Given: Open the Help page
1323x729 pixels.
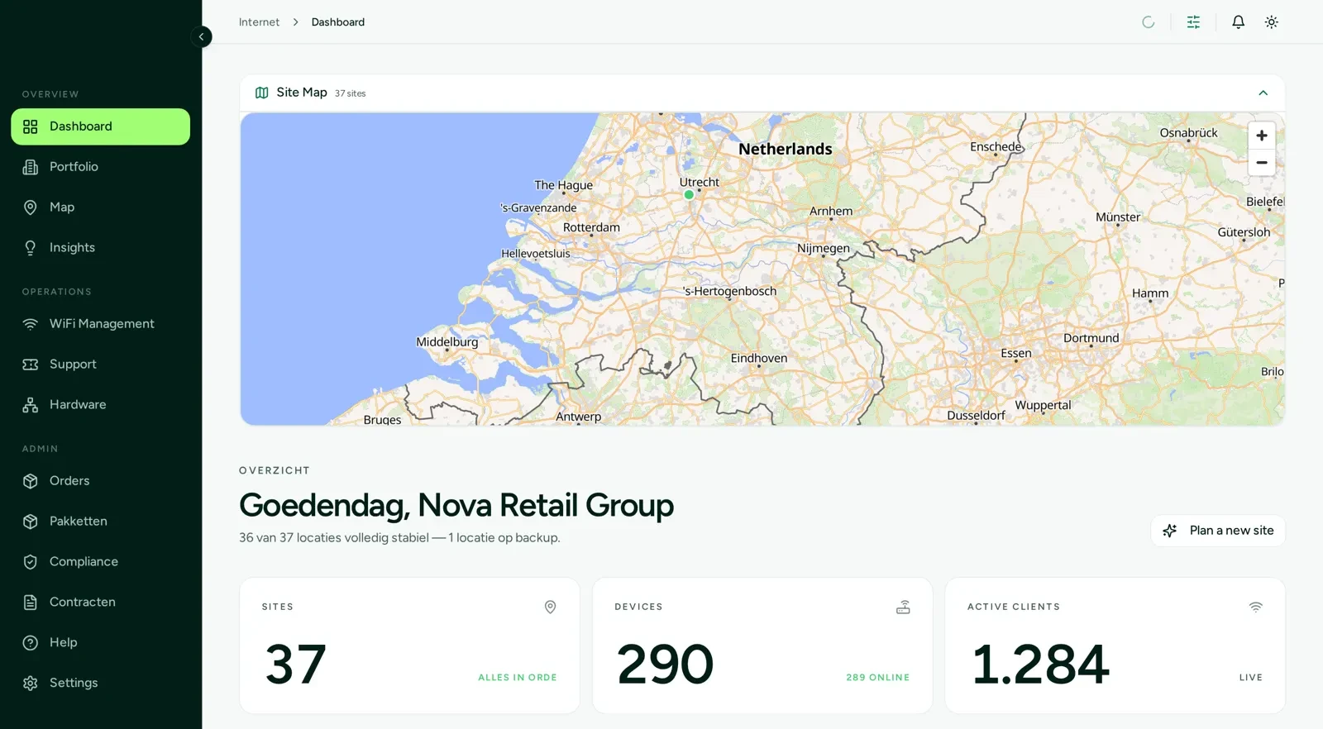Looking at the screenshot, I should [x=100, y=643].
